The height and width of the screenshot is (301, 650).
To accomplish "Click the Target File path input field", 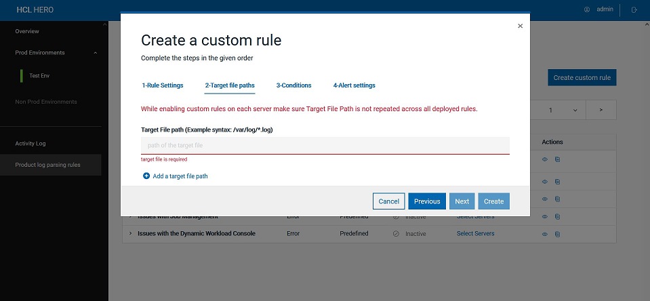I will pos(325,145).
